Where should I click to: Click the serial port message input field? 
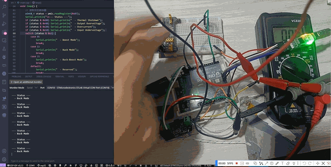pos(59,161)
